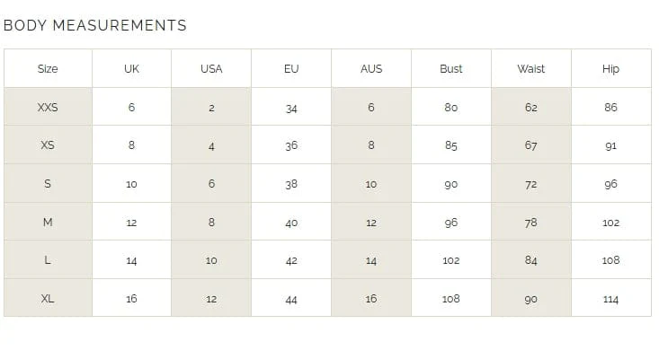Click the USA column header
Image resolution: width=659 pixels, height=350 pixels.
pyautogui.click(x=211, y=69)
